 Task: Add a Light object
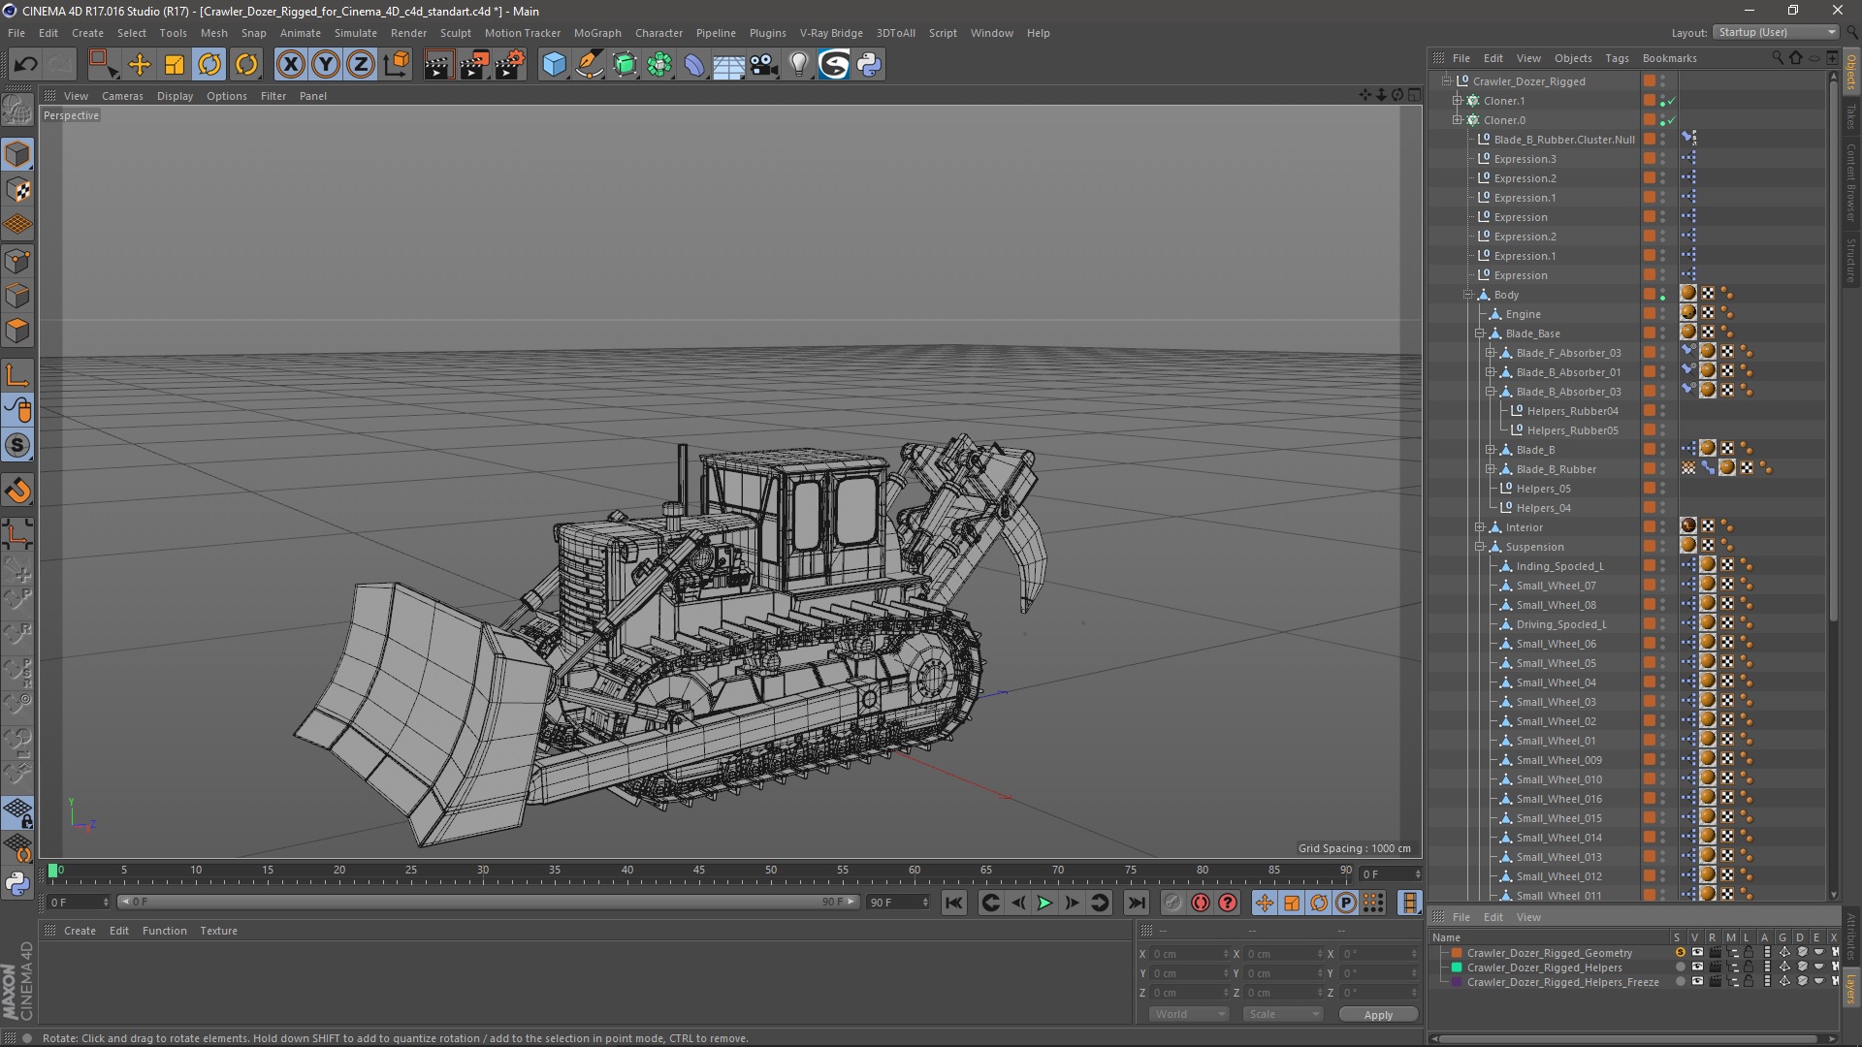point(798,65)
